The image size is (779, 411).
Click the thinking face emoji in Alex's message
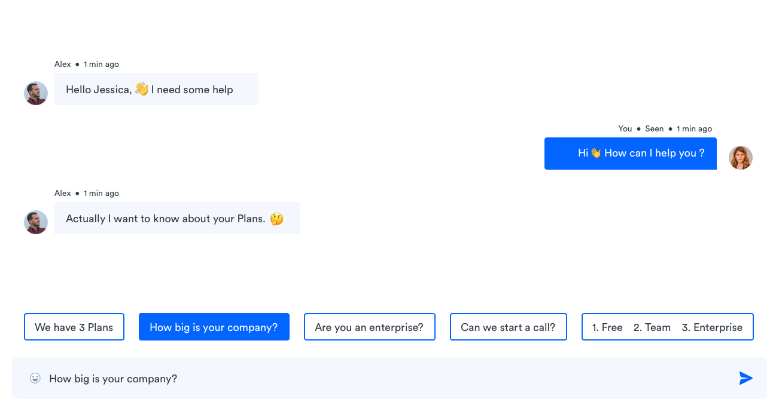point(276,219)
